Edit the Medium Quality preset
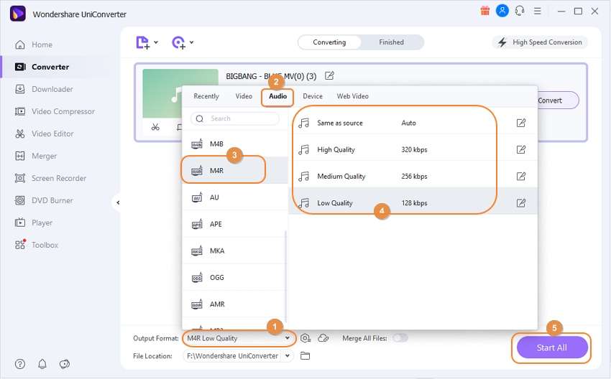Image resolution: width=611 pixels, height=379 pixels. coord(521,177)
